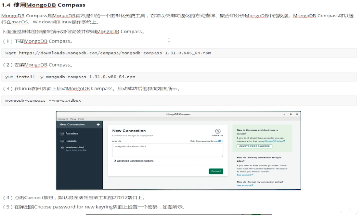Click the wget download command code block
Screen dimensions: 363x215
(x=179, y=53)
